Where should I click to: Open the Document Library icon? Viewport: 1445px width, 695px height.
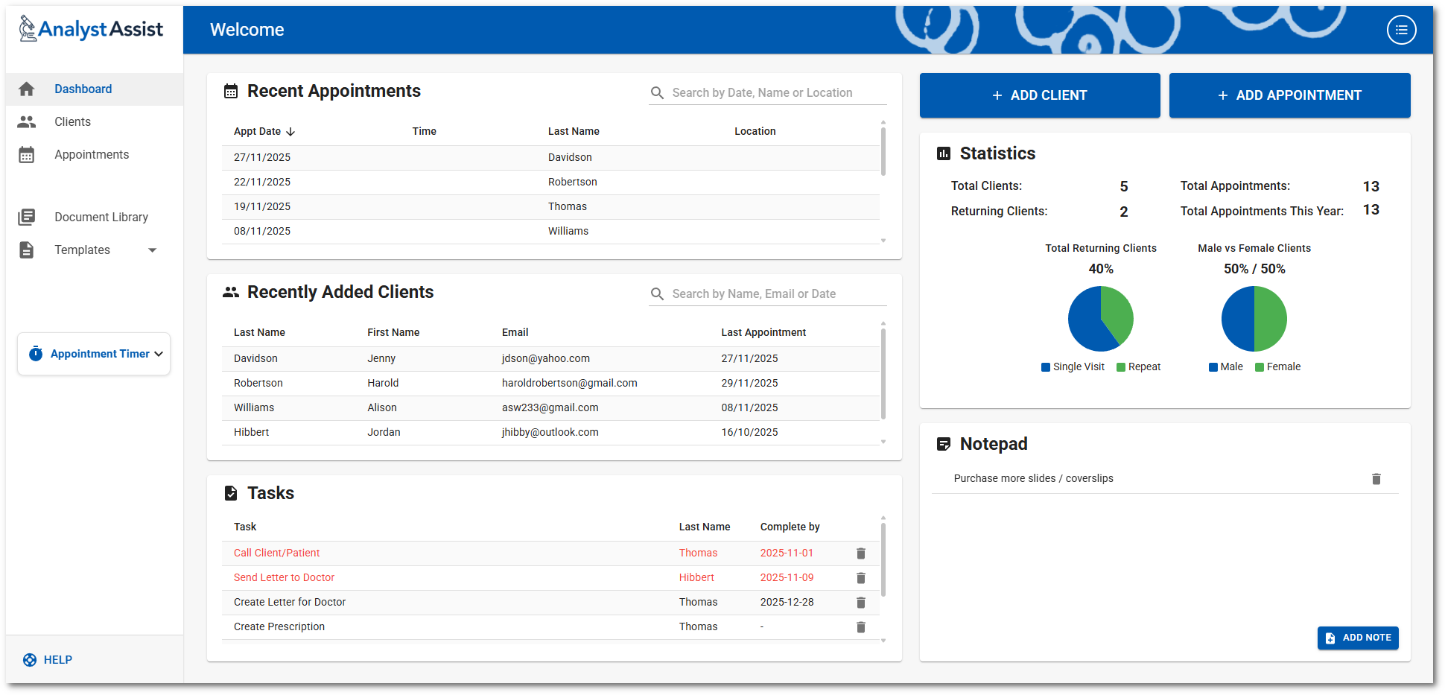tap(27, 217)
